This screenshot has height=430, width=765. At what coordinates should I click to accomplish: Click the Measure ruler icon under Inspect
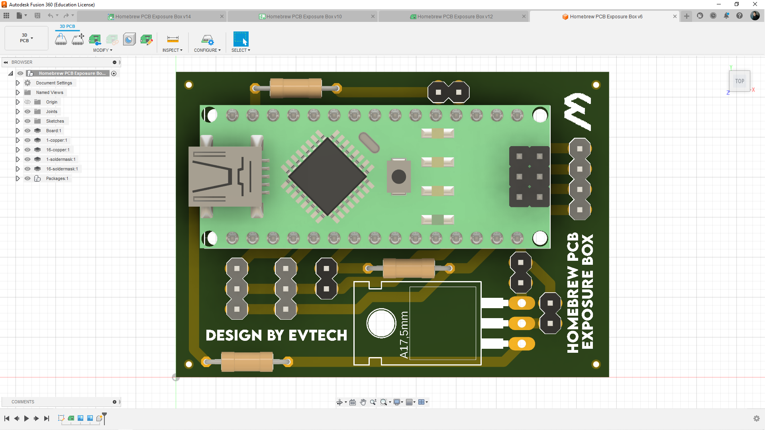coord(173,39)
